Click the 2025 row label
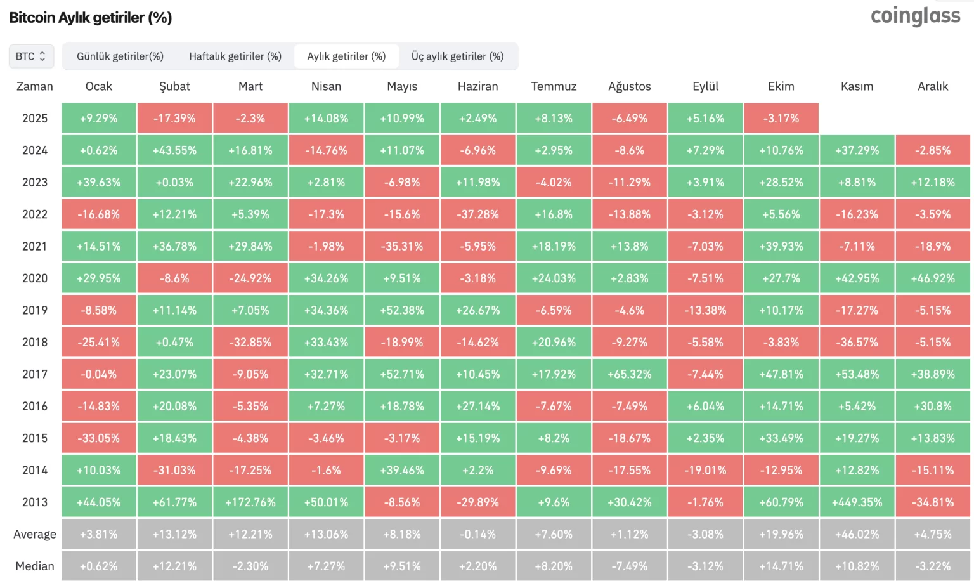 [x=35, y=119]
